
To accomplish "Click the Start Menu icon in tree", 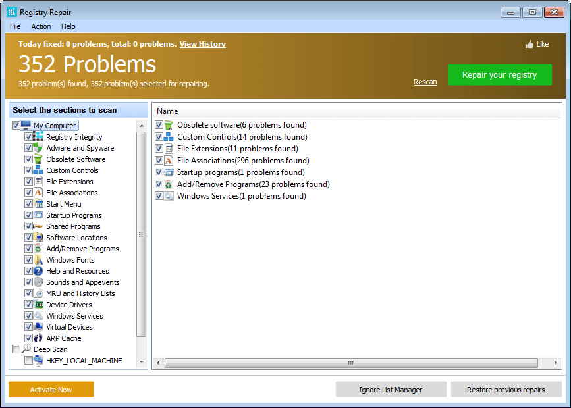I will point(38,204).
